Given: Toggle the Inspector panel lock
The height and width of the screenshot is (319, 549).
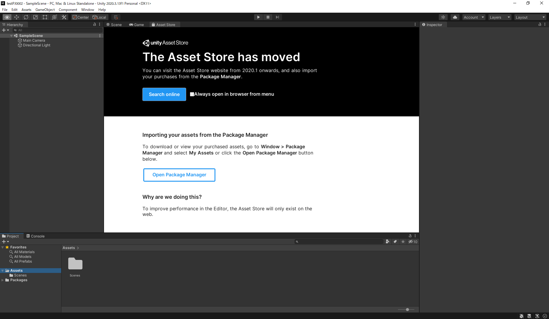Looking at the screenshot, I should coord(540,25).
